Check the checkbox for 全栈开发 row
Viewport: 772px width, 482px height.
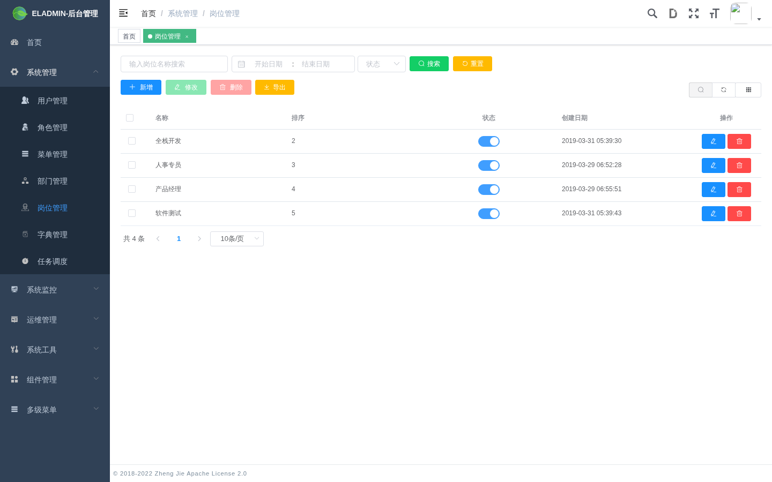pos(132,141)
